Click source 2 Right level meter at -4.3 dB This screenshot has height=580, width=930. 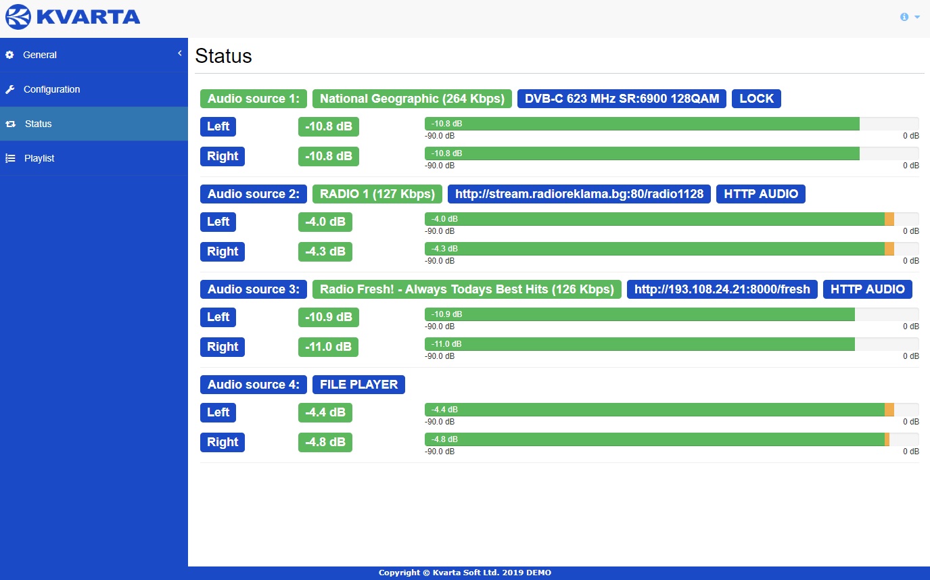pos(672,249)
